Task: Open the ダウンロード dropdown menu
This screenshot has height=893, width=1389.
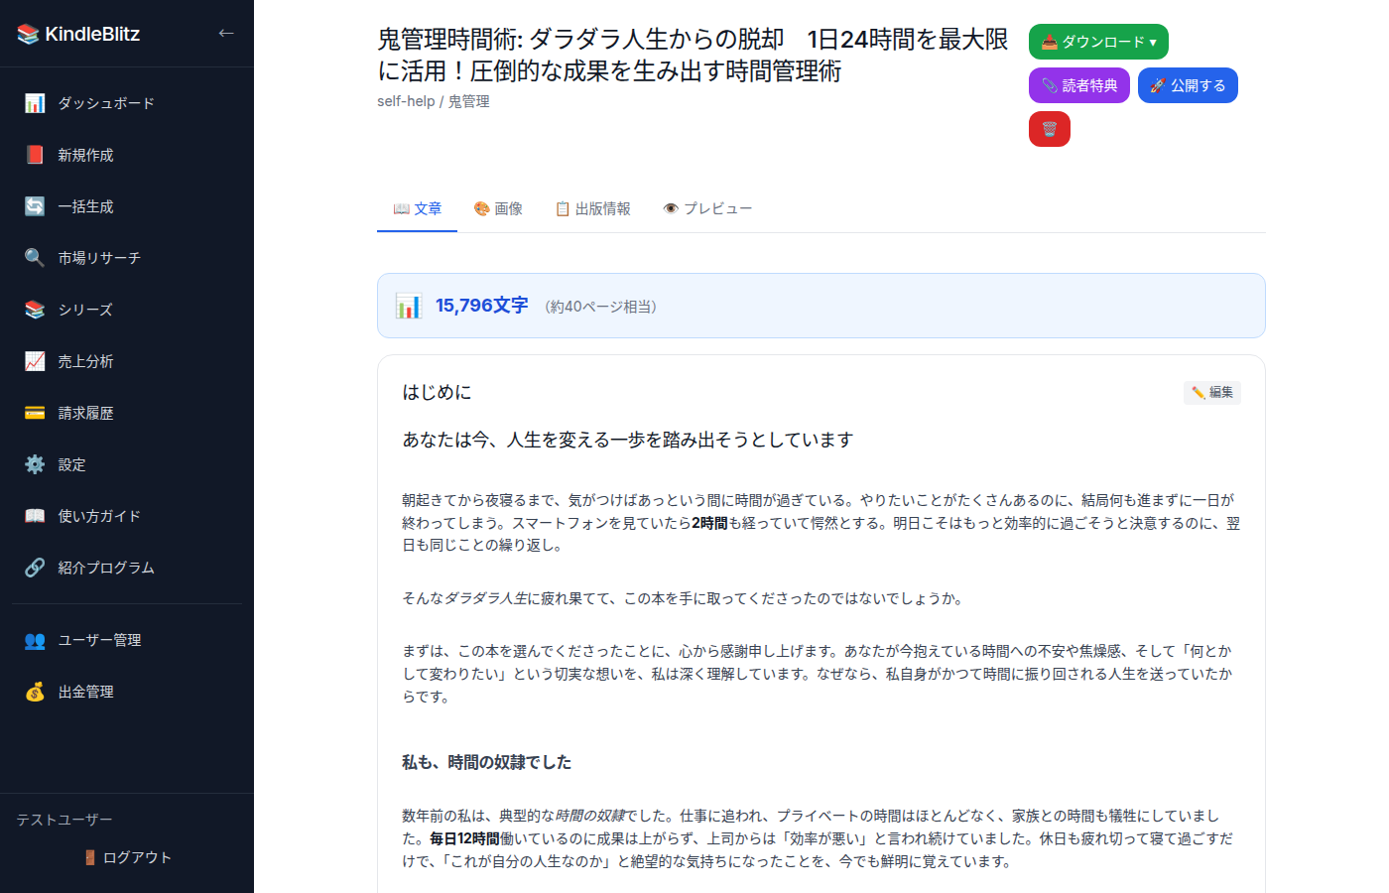Action: 1097,42
